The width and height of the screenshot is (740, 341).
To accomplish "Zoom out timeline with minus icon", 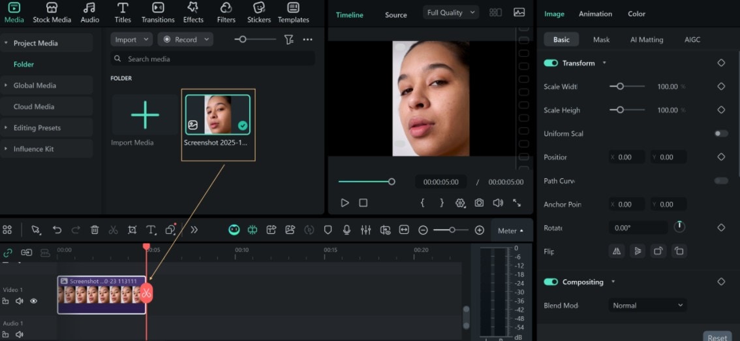I will point(424,230).
